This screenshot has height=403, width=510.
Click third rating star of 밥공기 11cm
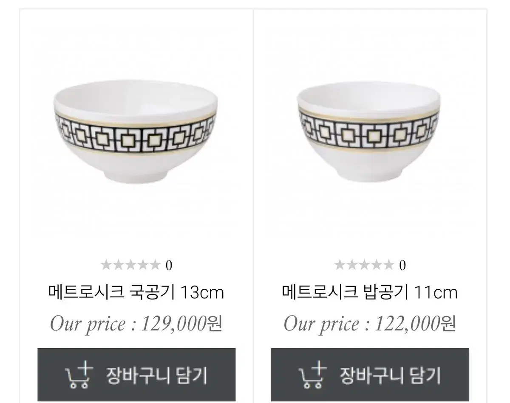pyautogui.click(x=364, y=266)
